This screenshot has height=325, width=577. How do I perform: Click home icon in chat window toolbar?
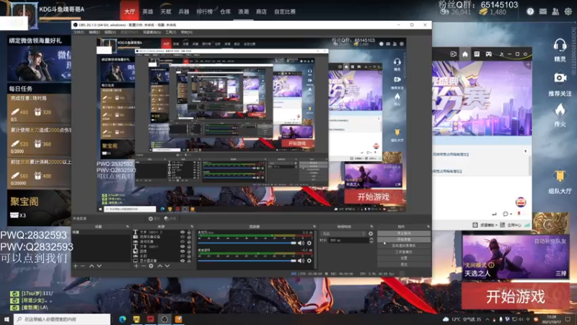[464, 54]
